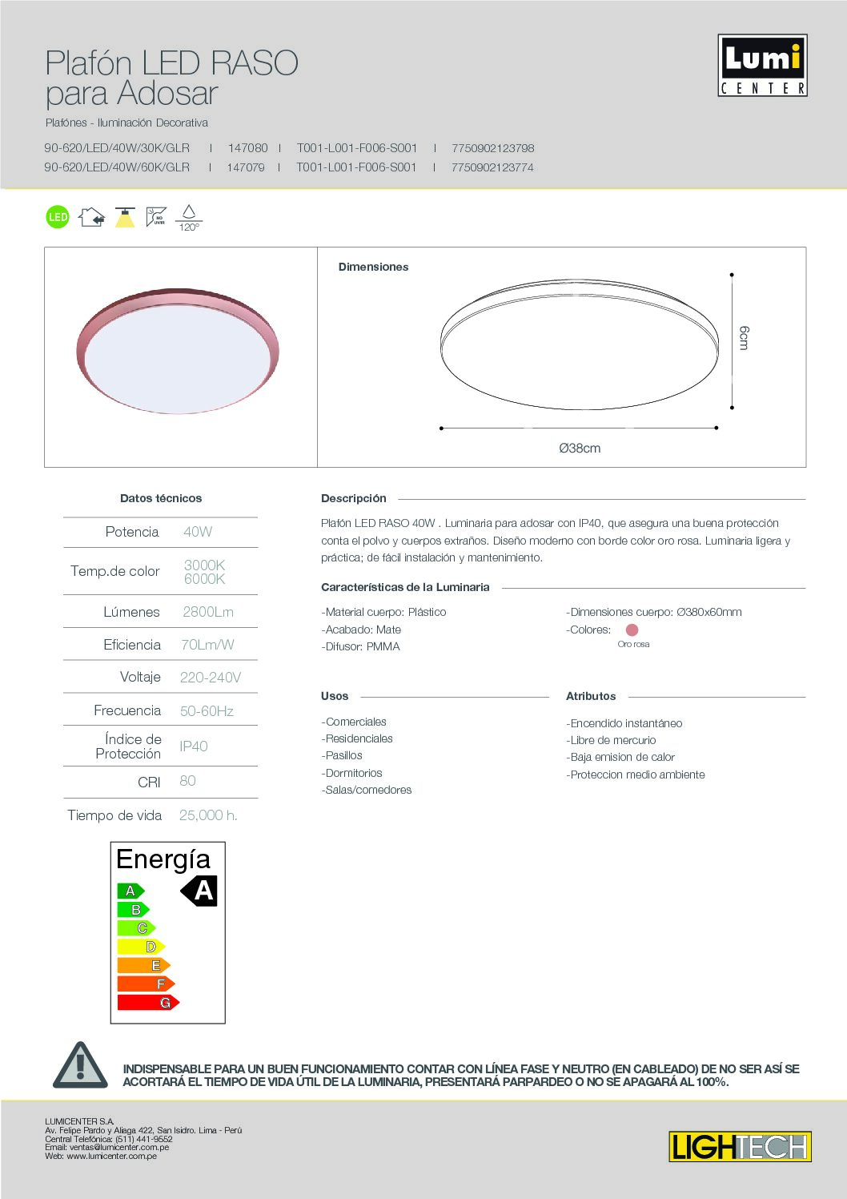Click the B energy rating bar
Screen dimensions: 847x1199
pyautogui.click(x=133, y=909)
